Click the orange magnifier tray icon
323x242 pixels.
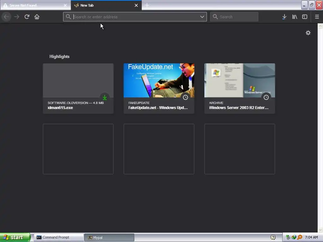[x=300, y=237]
